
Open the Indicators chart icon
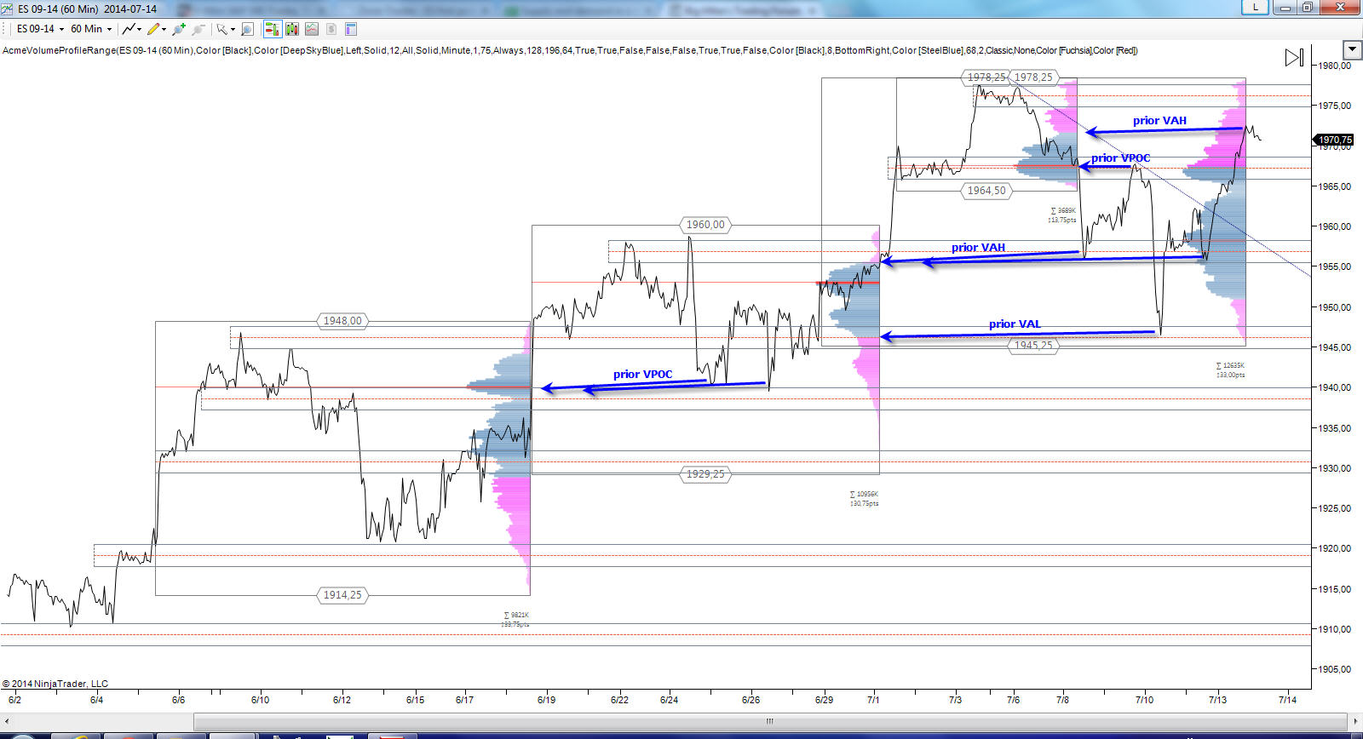point(312,29)
